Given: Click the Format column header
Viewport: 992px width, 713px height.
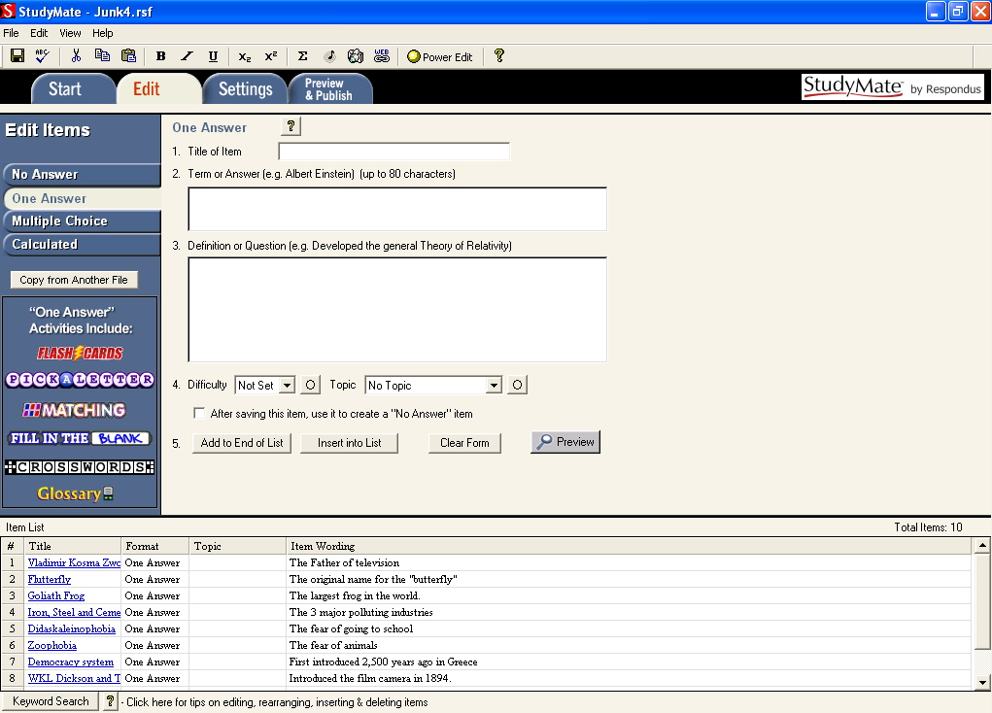Looking at the screenshot, I should [x=155, y=546].
